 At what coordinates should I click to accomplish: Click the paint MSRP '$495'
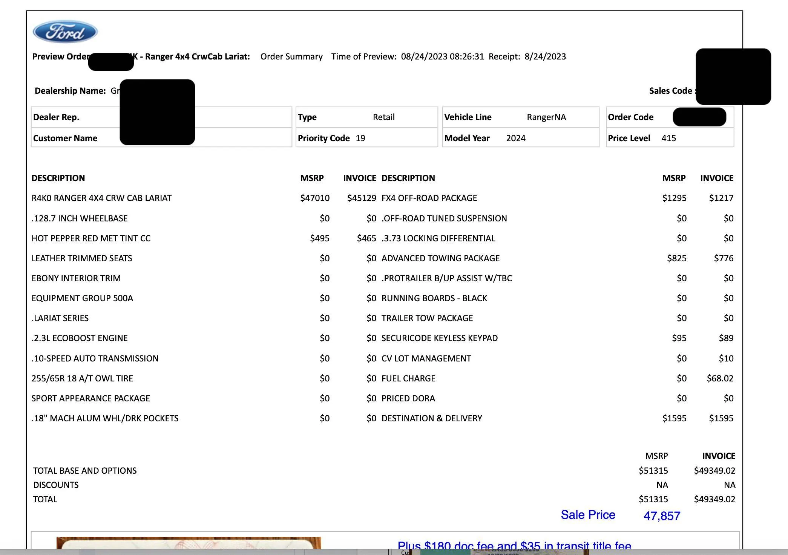tap(320, 238)
